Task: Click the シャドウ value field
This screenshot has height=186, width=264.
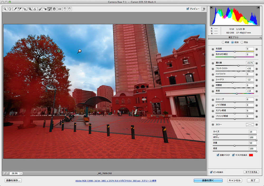Action: (x=250, y=80)
